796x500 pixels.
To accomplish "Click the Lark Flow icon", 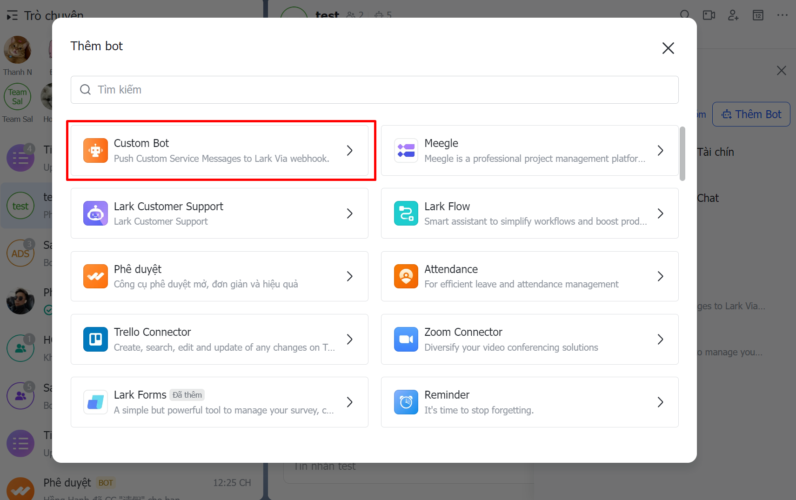I will coord(406,213).
